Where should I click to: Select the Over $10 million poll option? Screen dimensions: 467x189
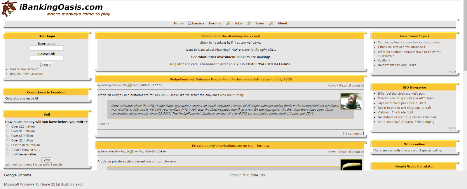[x=8, y=131]
